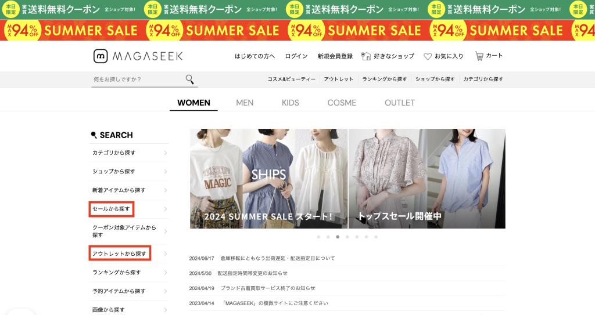
Task: Expand the ランキングから探す sidebar chevron
Action: point(166,273)
